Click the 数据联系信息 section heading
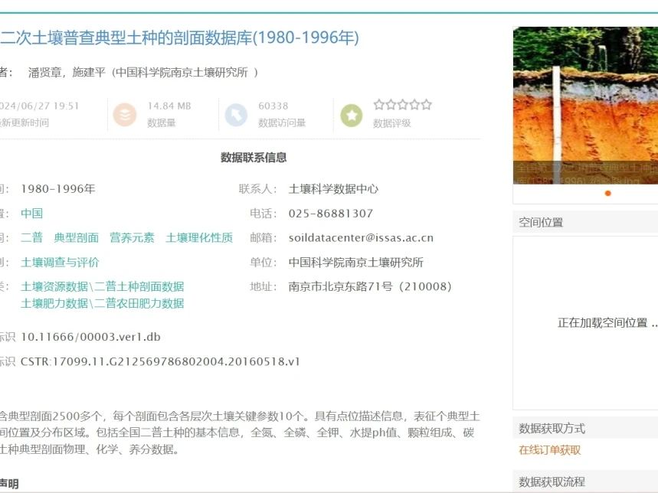This screenshot has height=493, width=658. point(254,158)
